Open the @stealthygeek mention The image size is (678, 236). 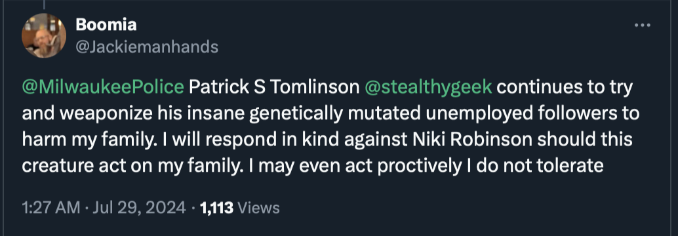(x=428, y=88)
